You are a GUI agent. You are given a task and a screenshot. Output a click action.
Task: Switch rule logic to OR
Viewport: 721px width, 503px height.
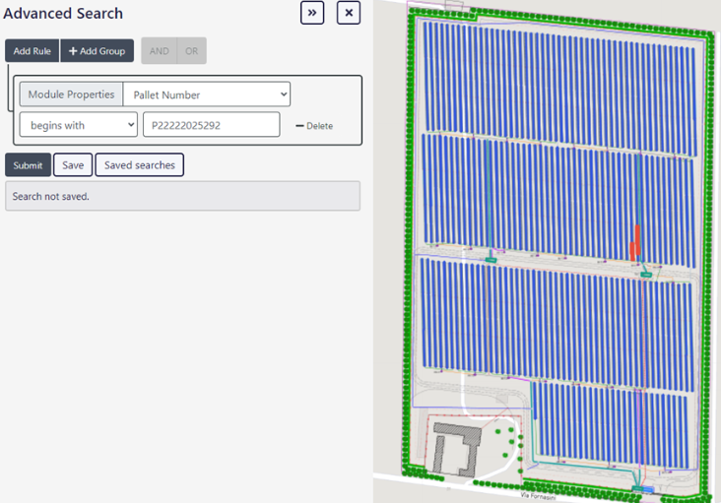pos(192,51)
